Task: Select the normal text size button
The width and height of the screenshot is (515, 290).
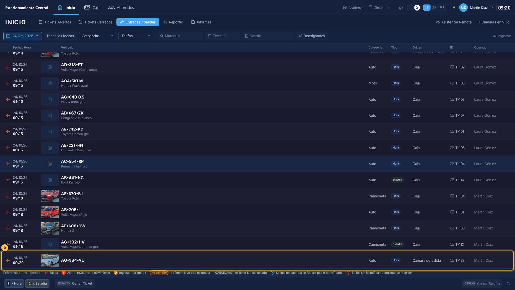Action: tap(426, 7)
